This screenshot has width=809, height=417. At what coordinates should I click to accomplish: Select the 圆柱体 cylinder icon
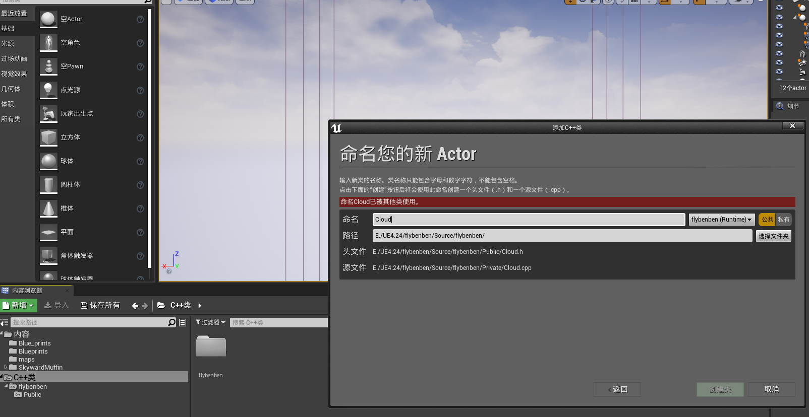tap(48, 185)
